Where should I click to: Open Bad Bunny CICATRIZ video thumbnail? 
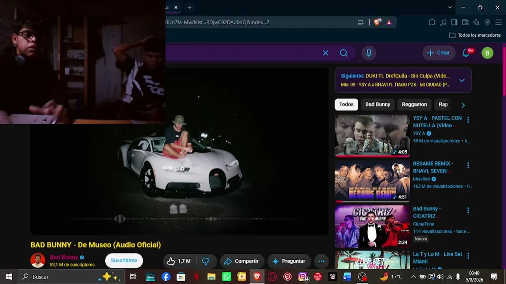pos(372,226)
